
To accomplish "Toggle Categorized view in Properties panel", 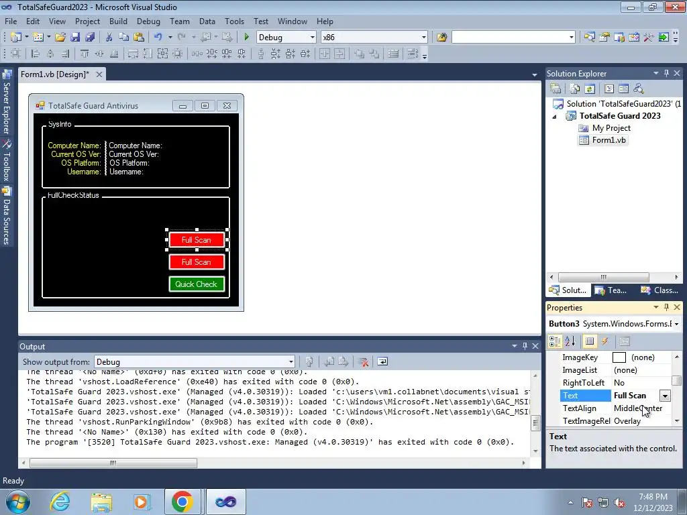I will click(x=555, y=341).
